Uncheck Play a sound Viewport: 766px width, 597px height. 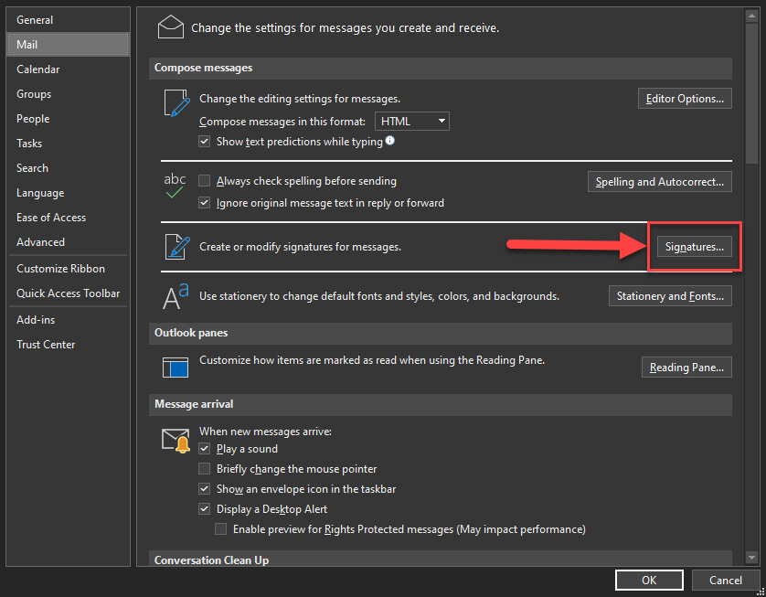tap(205, 449)
